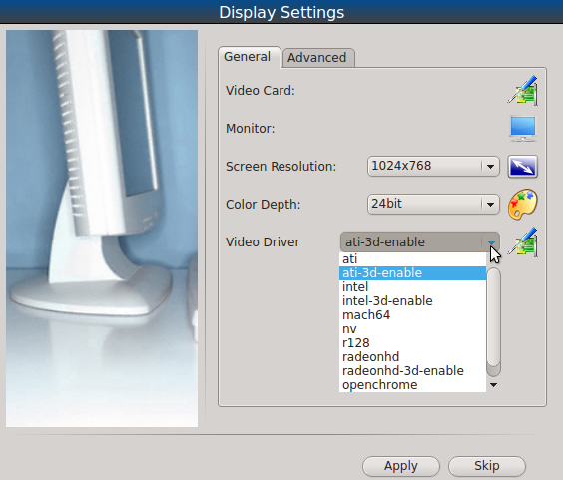The image size is (563, 480).
Task: Click the card icon beside Video Driver
Action: point(523,241)
